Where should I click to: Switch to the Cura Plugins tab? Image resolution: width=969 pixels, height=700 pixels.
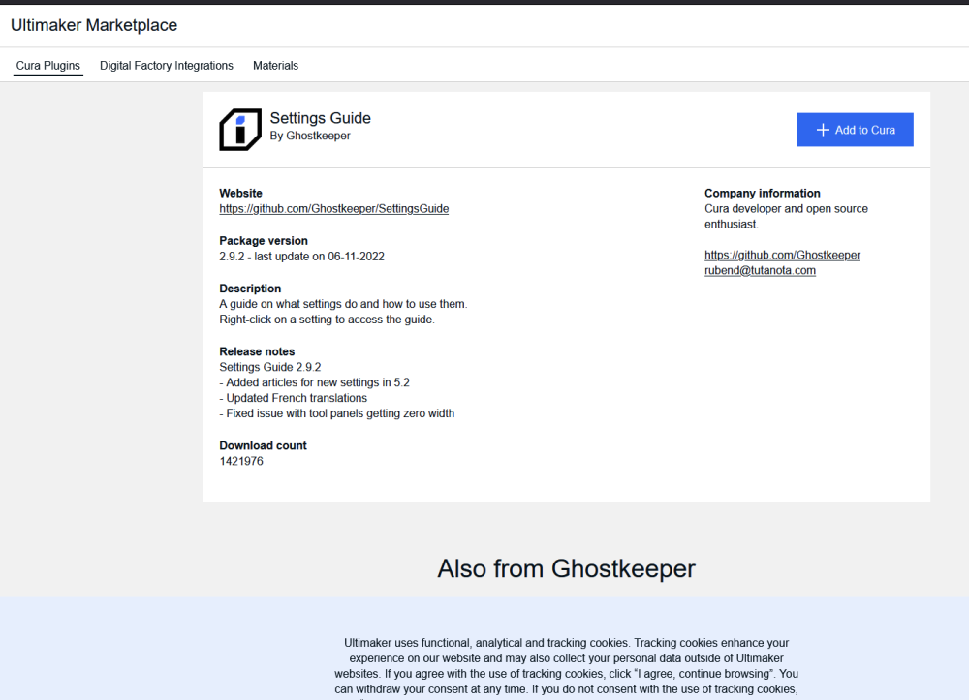click(48, 66)
